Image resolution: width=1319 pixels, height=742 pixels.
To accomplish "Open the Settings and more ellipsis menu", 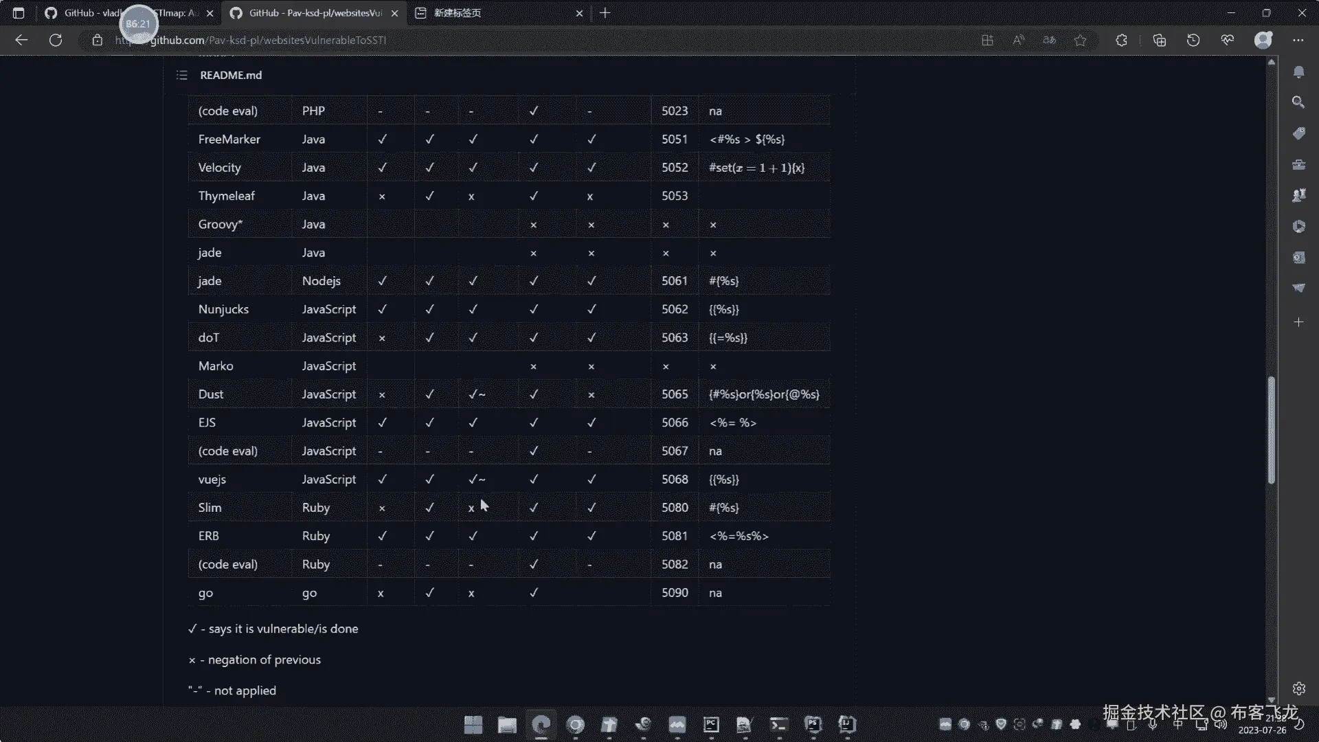I will point(1298,40).
